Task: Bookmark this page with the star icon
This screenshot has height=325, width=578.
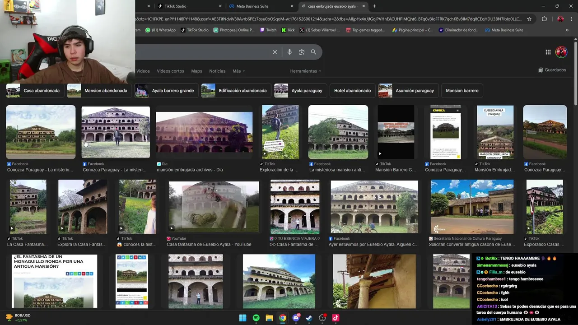Action: pyautogui.click(x=529, y=19)
